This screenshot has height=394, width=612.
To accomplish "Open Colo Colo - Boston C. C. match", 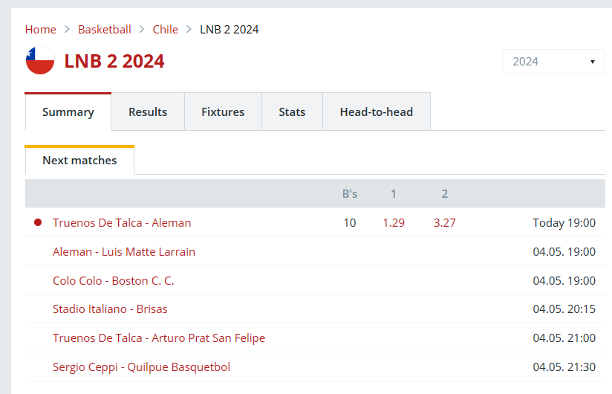I will [x=113, y=281].
